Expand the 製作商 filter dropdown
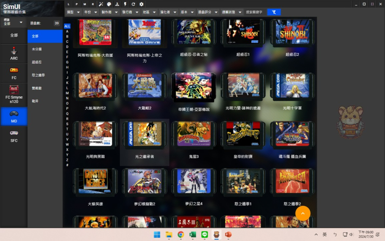Viewport: 385px width, 241px height. 110,12
